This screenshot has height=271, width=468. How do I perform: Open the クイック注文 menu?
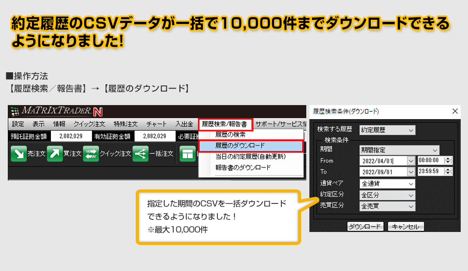tap(89, 124)
